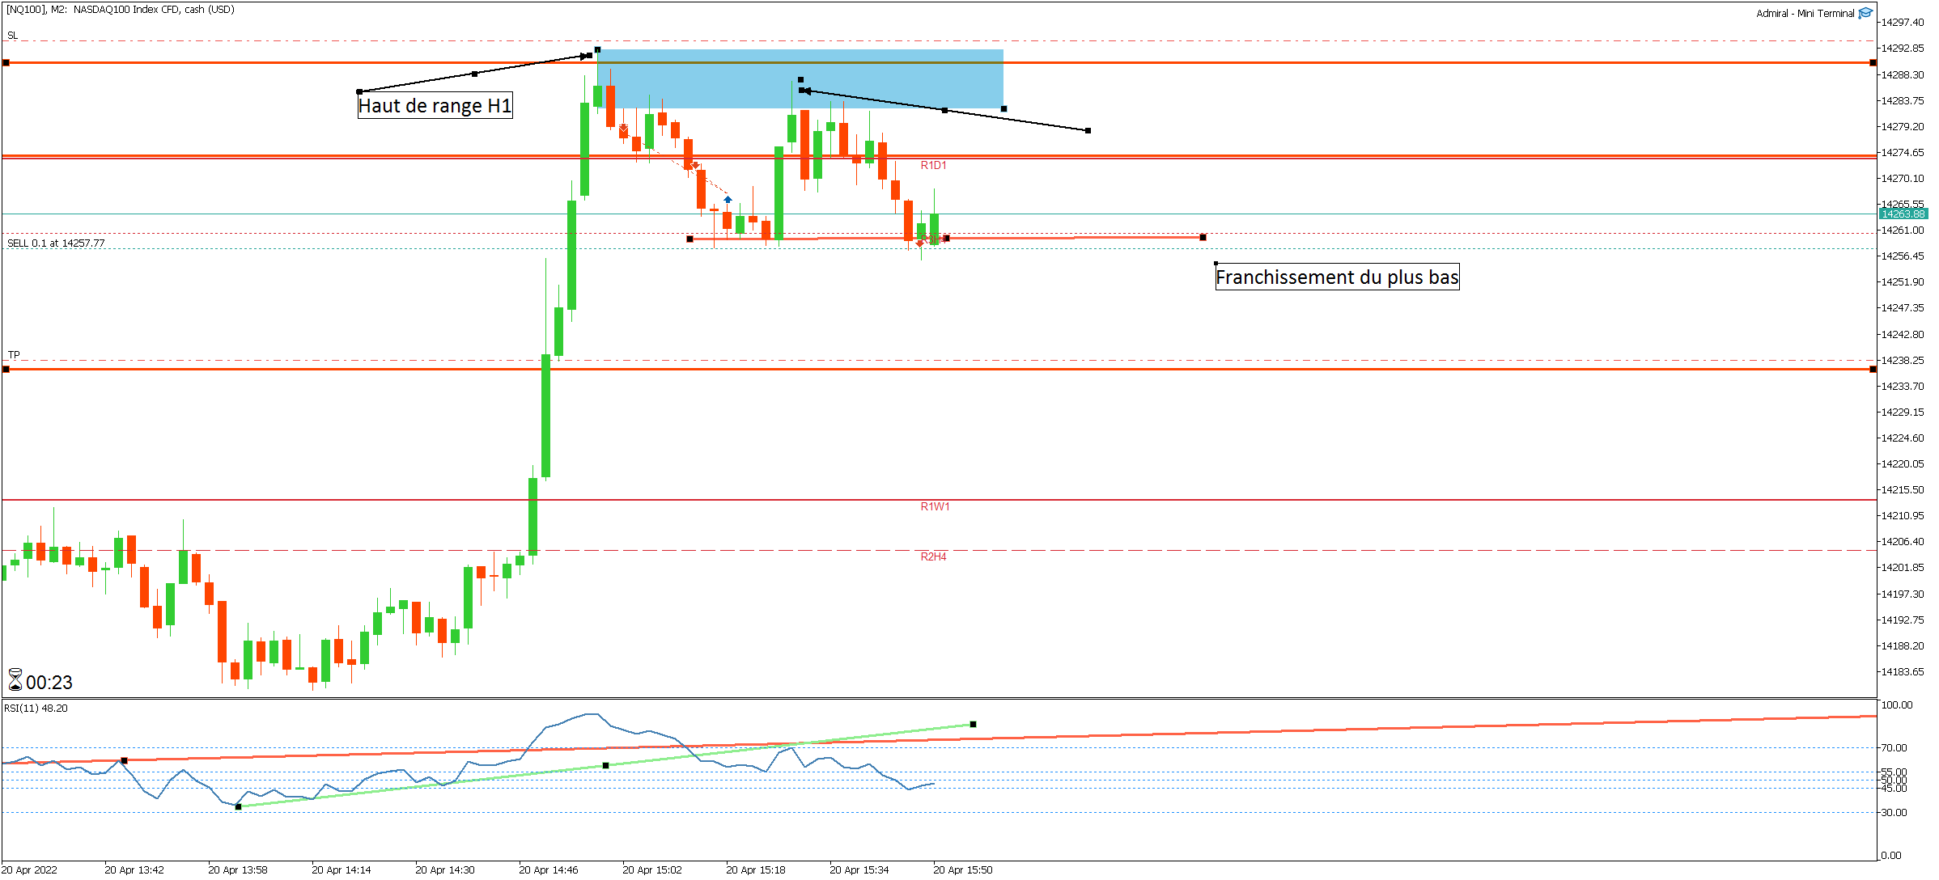Click the RSI(11) 48.20 indicator label

tap(36, 709)
